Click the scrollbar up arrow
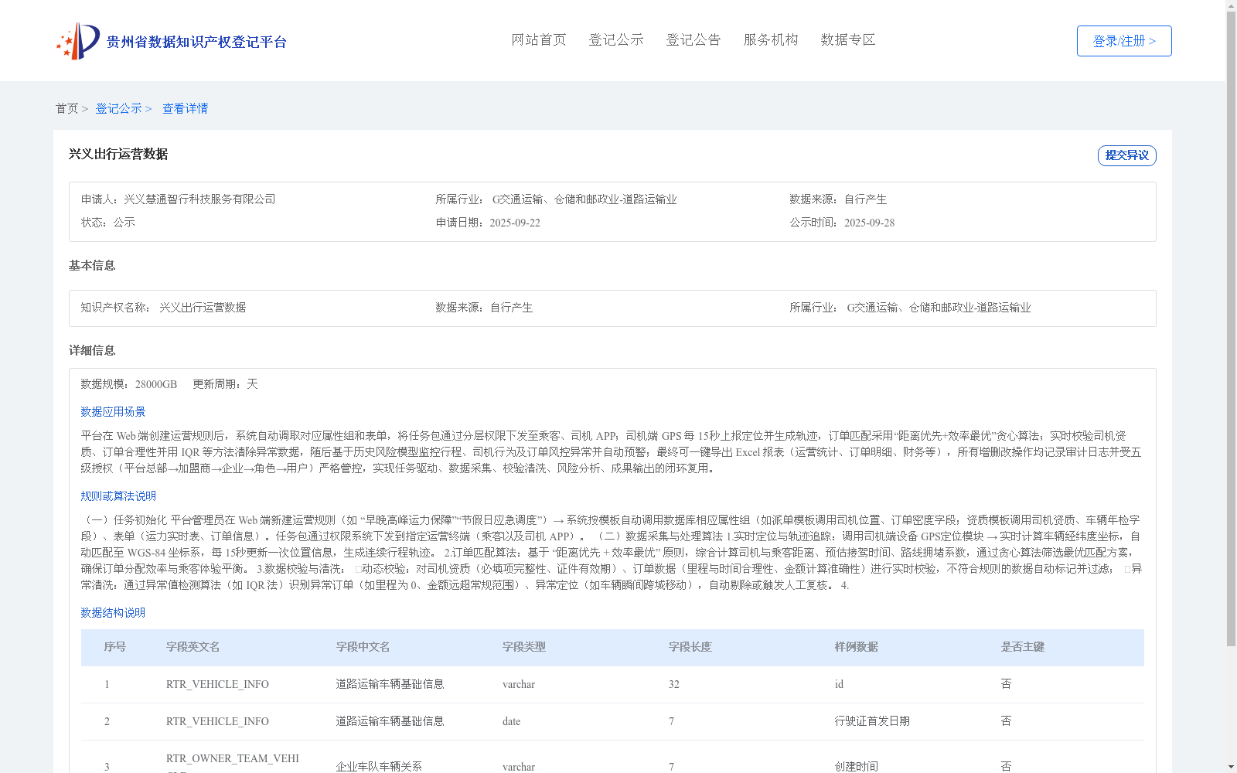The height and width of the screenshot is (773, 1237). pos(1231,5)
